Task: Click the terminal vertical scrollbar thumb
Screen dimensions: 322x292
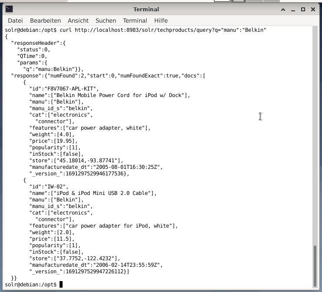Action: pos(315,266)
